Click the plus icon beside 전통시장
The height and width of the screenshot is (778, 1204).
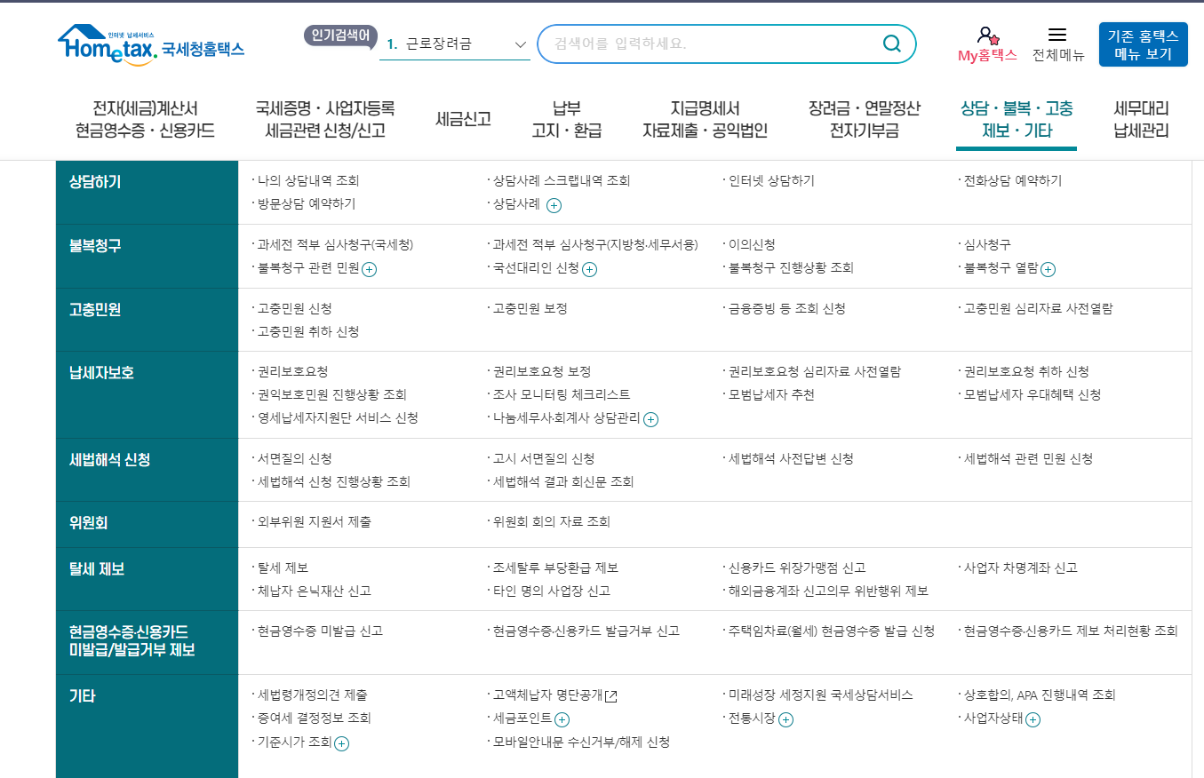point(785,719)
